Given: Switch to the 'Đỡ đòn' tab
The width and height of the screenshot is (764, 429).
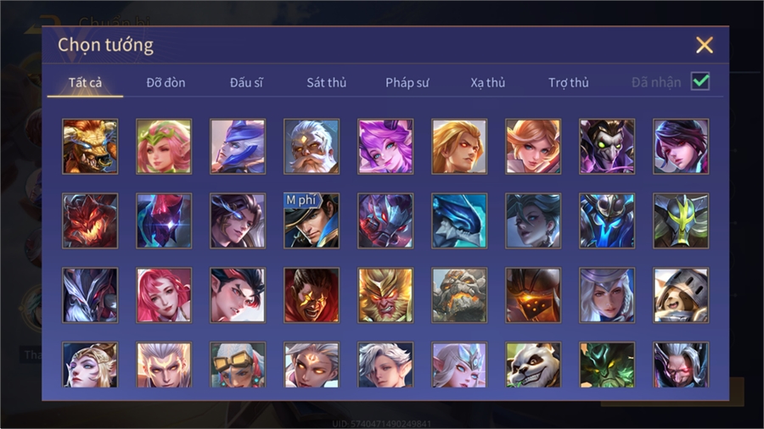Looking at the screenshot, I should (166, 83).
